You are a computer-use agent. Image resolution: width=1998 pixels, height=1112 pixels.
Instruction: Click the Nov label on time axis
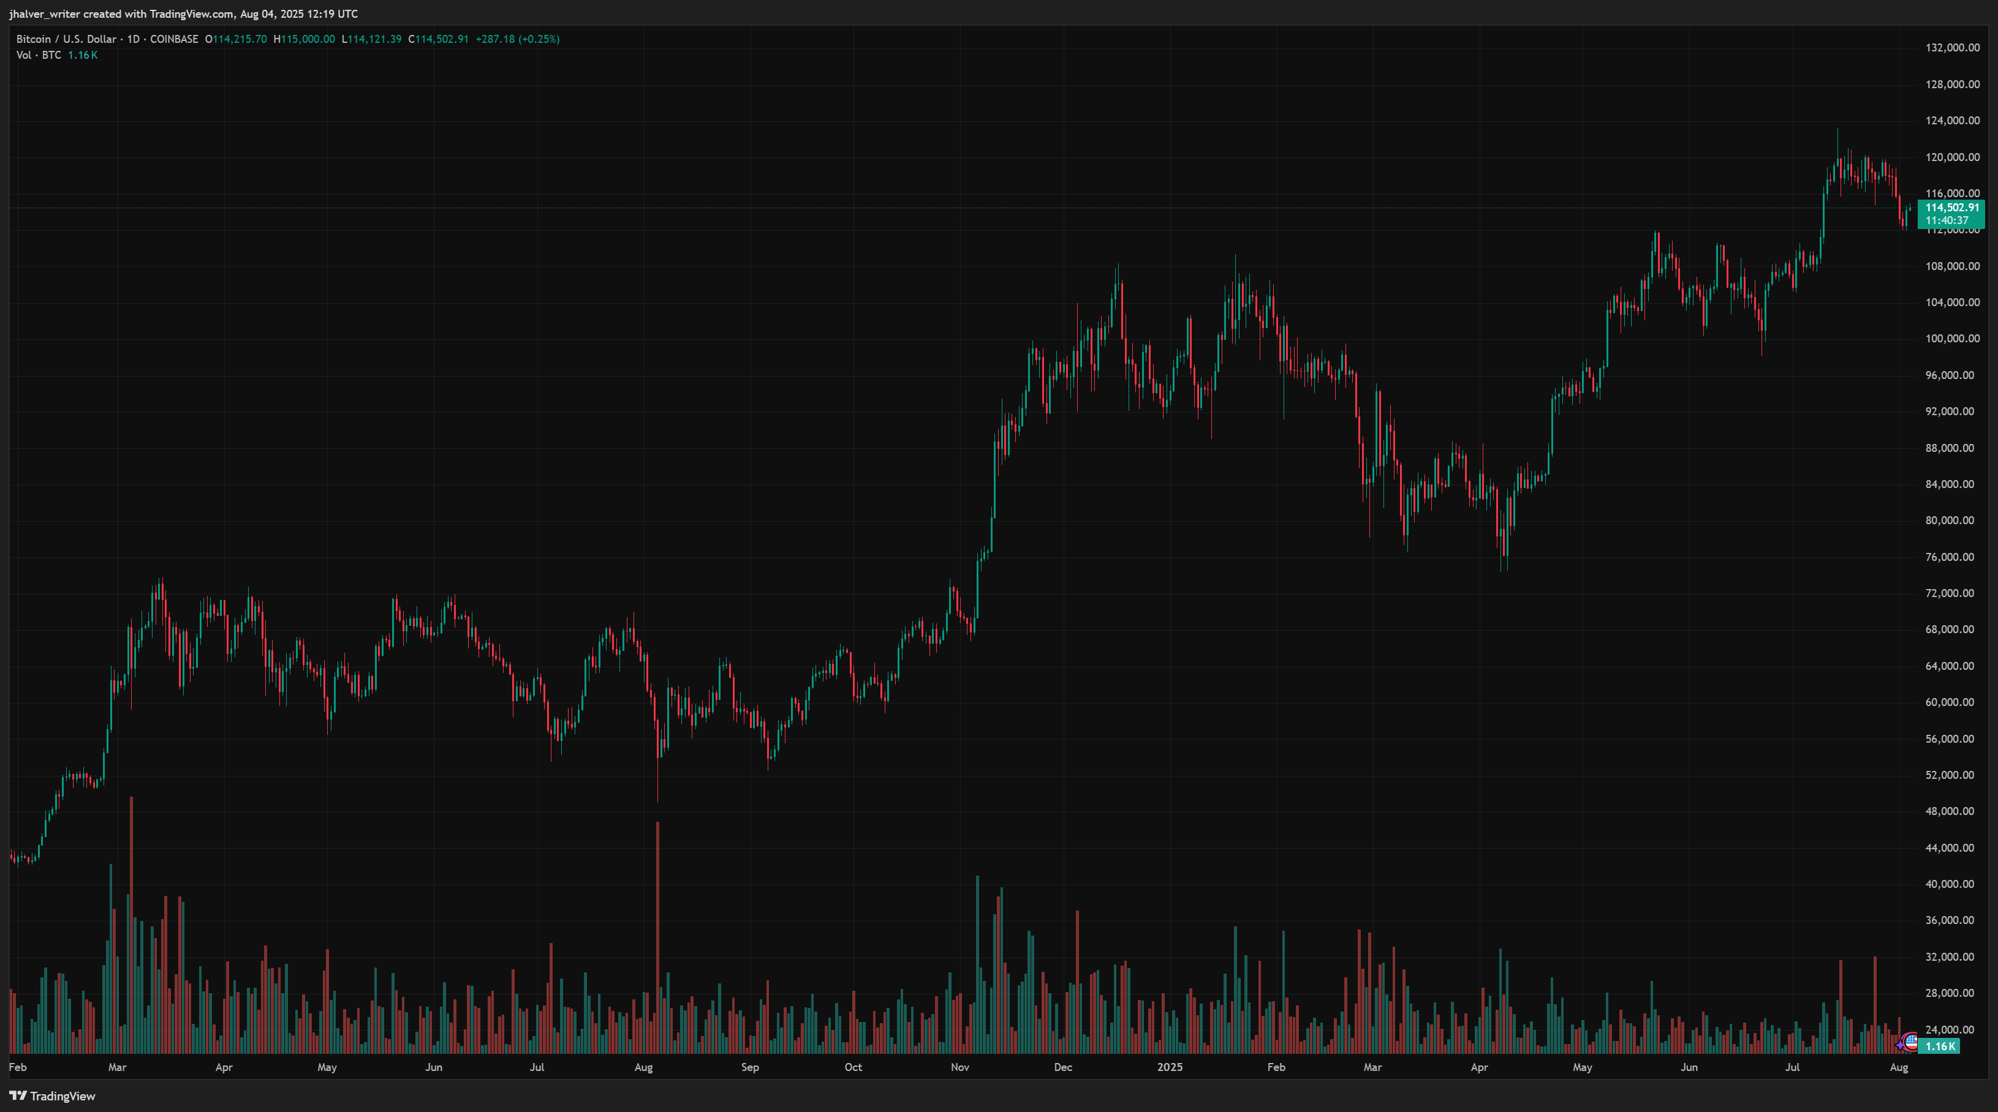click(959, 1067)
